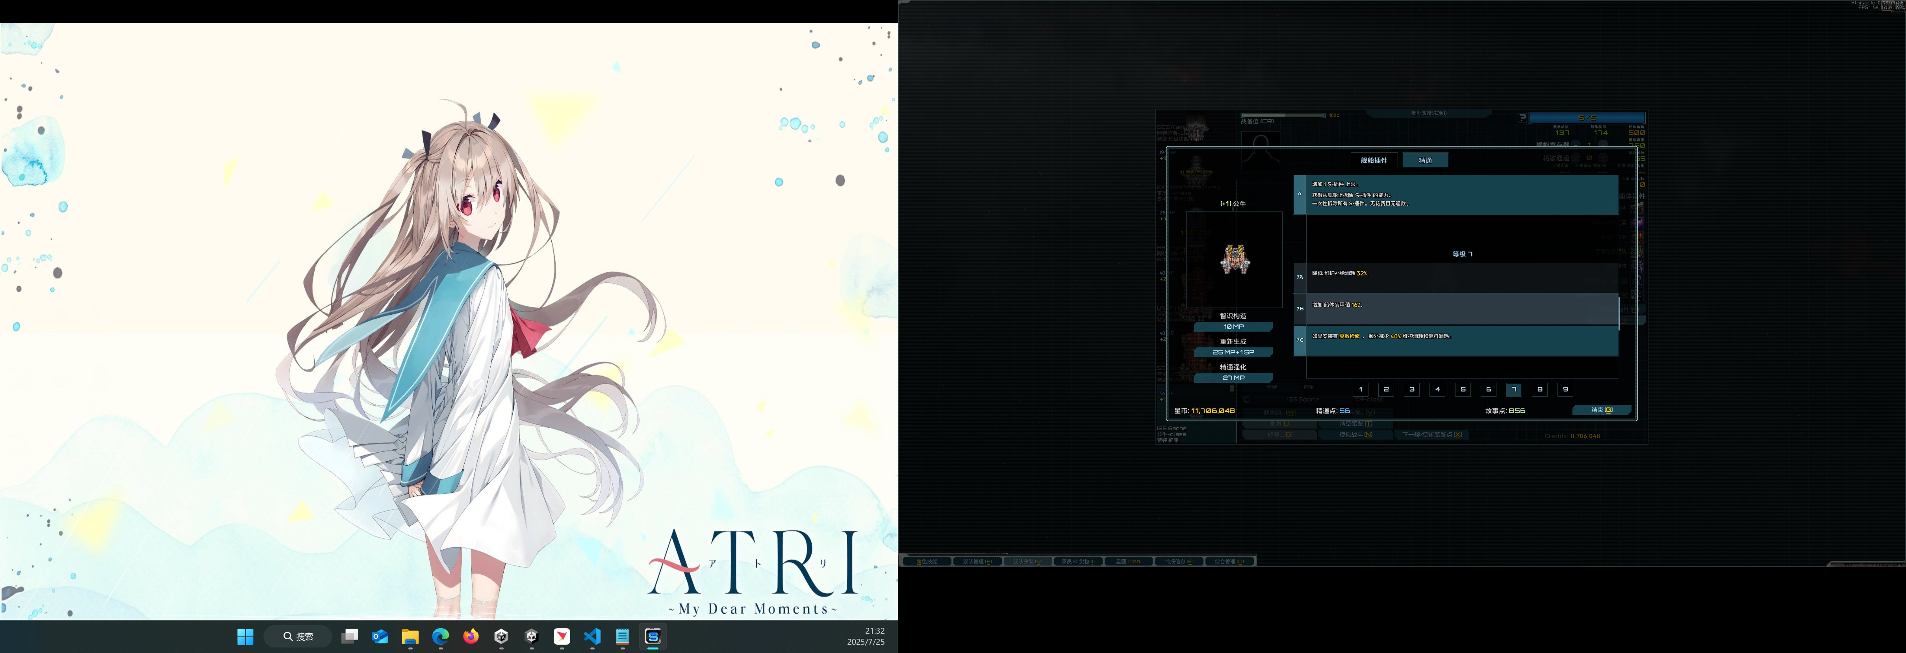Choose mastery option 7A
1906x653 pixels.
(x=1455, y=277)
